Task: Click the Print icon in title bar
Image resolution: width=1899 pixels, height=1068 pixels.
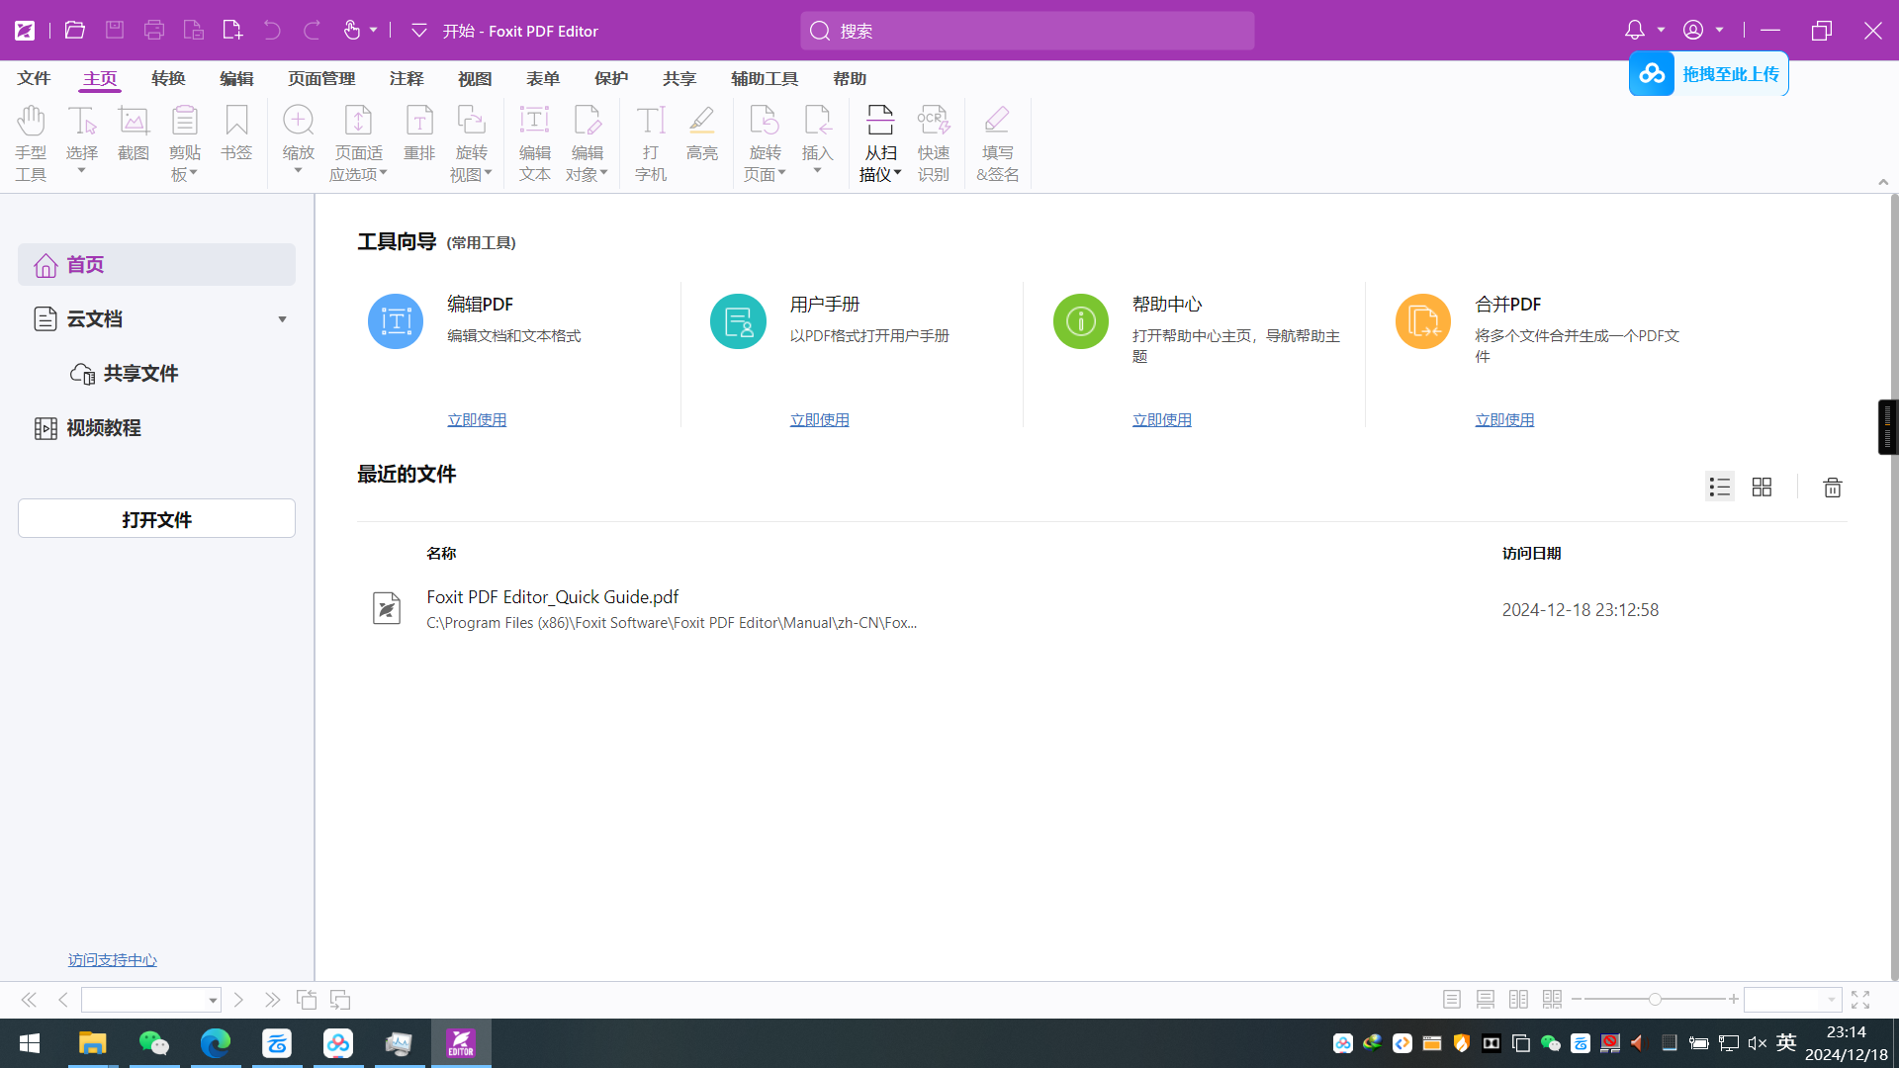Action: click(x=153, y=31)
